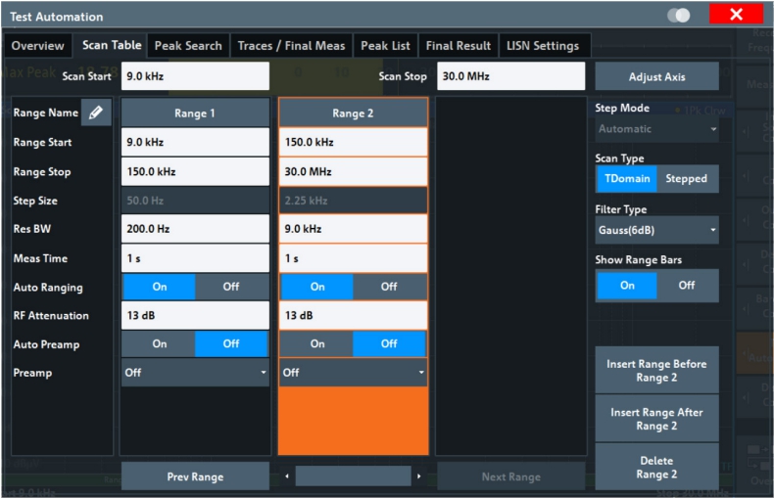This screenshot has height=498, width=774.
Task: Enable Auto Preamp On for Range 2
Action: tap(316, 343)
